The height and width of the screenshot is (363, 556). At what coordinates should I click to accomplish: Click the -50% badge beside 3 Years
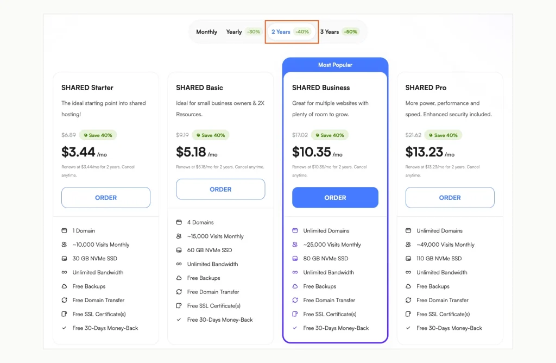coord(351,32)
